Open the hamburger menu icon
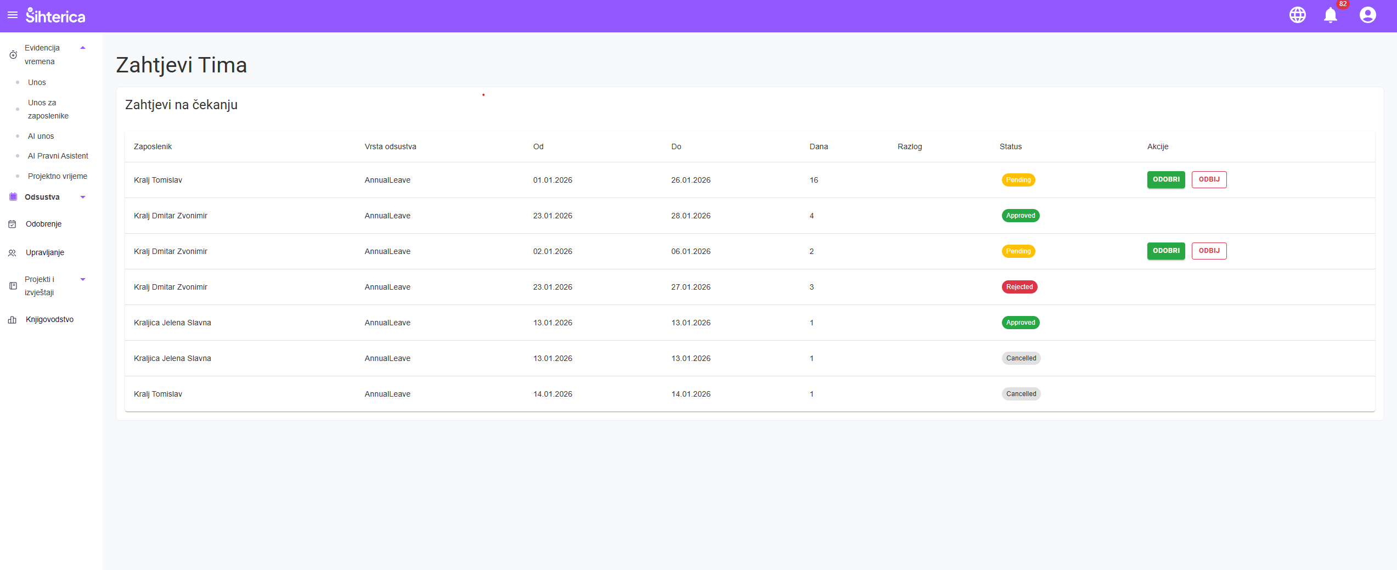The width and height of the screenshot is (1397, 570). click(x=13, y=15)
